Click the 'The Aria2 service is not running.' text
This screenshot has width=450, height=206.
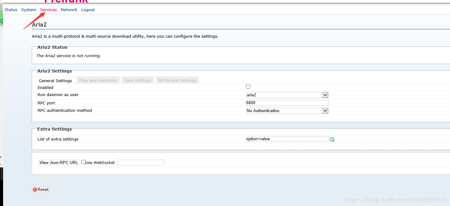[x=69, y=56]
